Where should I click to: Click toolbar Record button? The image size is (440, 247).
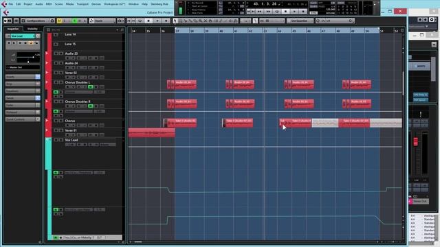pos(166,21)
